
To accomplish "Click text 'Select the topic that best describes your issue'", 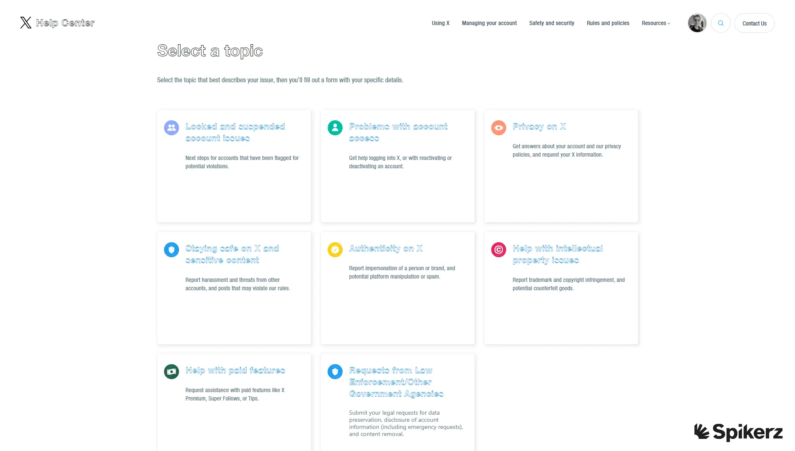I will (x=215, y=80).
